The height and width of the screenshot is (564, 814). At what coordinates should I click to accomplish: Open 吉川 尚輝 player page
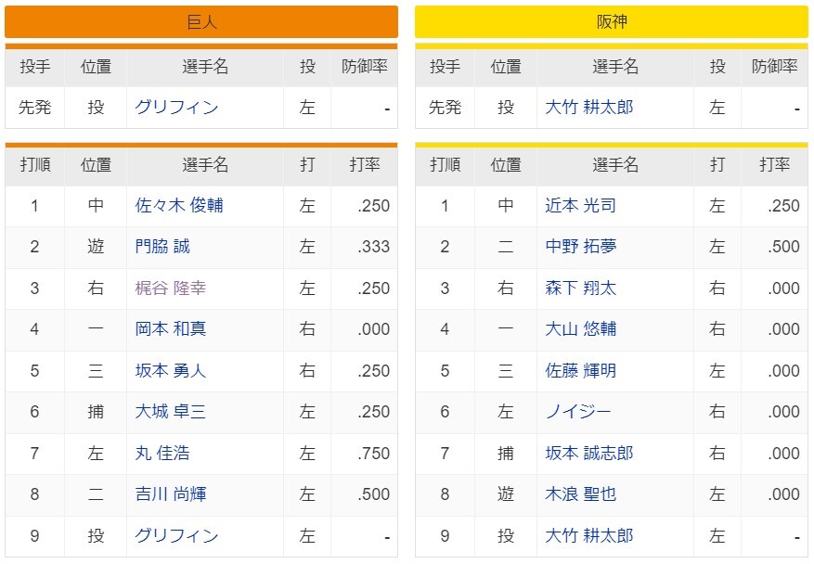170,494
